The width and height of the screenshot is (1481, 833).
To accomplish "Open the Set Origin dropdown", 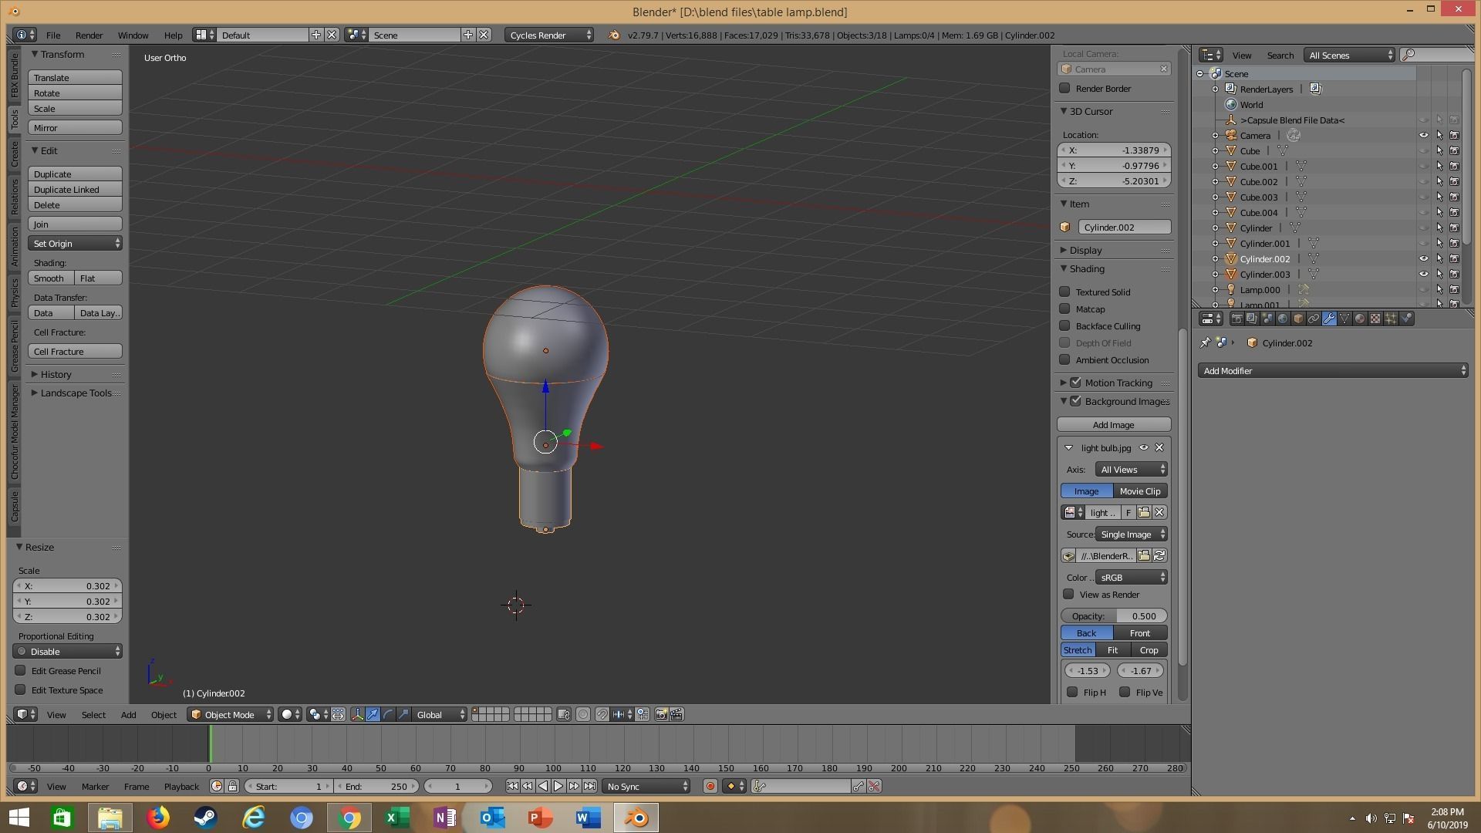I will (75, 244).
